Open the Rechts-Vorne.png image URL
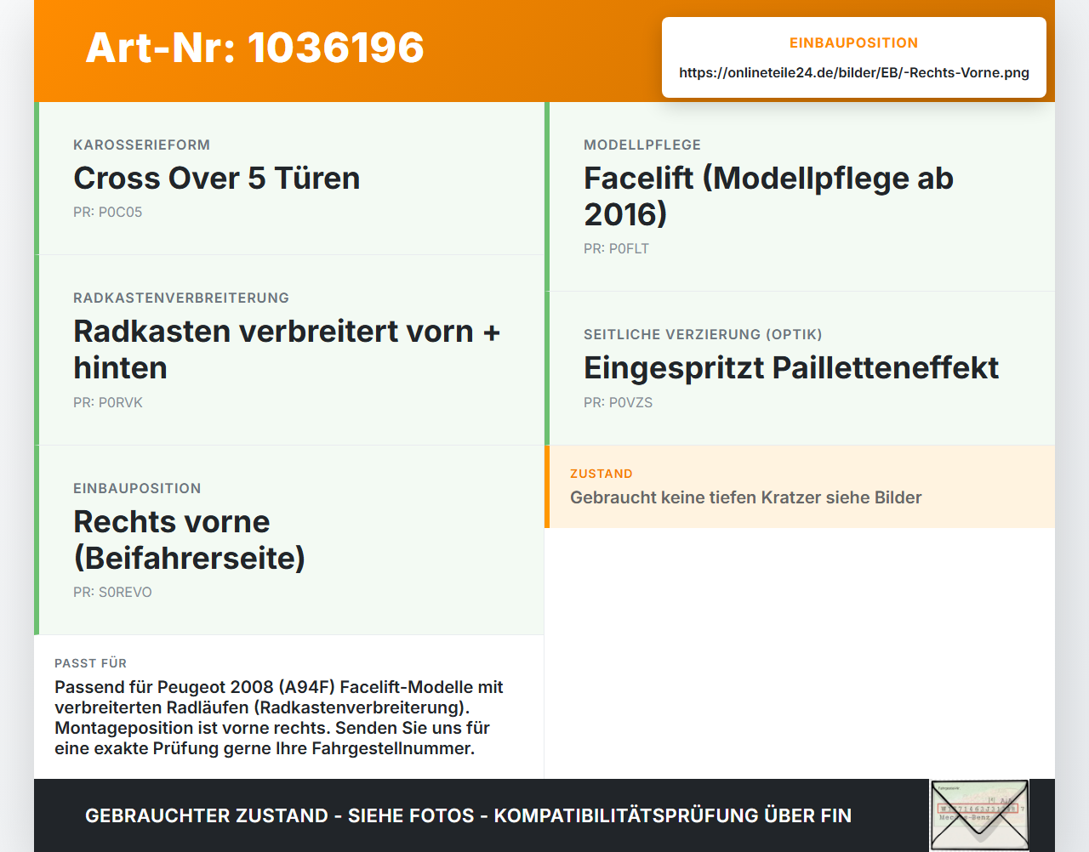 pyautogui.click(x=854, y=73)
